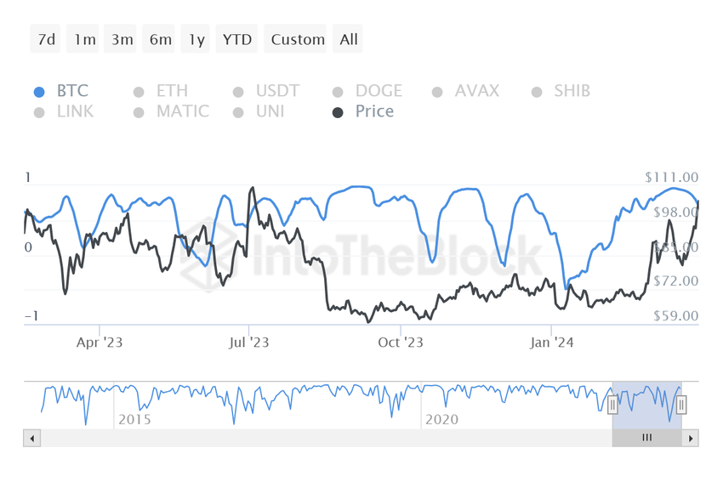Image resolution: width=723 pixels, height=482 pixels.
Task: Hide the Price line via legend
Action: point(363,111)
